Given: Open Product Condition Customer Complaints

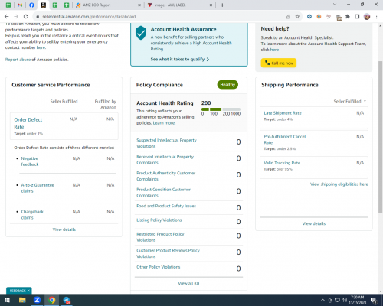Looking at the screenshot, I should (163, 193).
